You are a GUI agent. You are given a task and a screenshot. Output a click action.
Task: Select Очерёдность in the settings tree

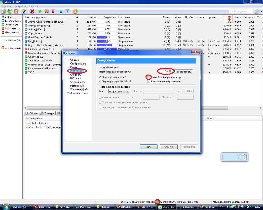point(78,82)
